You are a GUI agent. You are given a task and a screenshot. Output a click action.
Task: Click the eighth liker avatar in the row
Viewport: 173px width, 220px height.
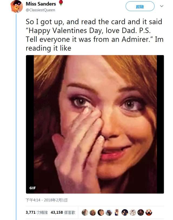coord(141,212)
